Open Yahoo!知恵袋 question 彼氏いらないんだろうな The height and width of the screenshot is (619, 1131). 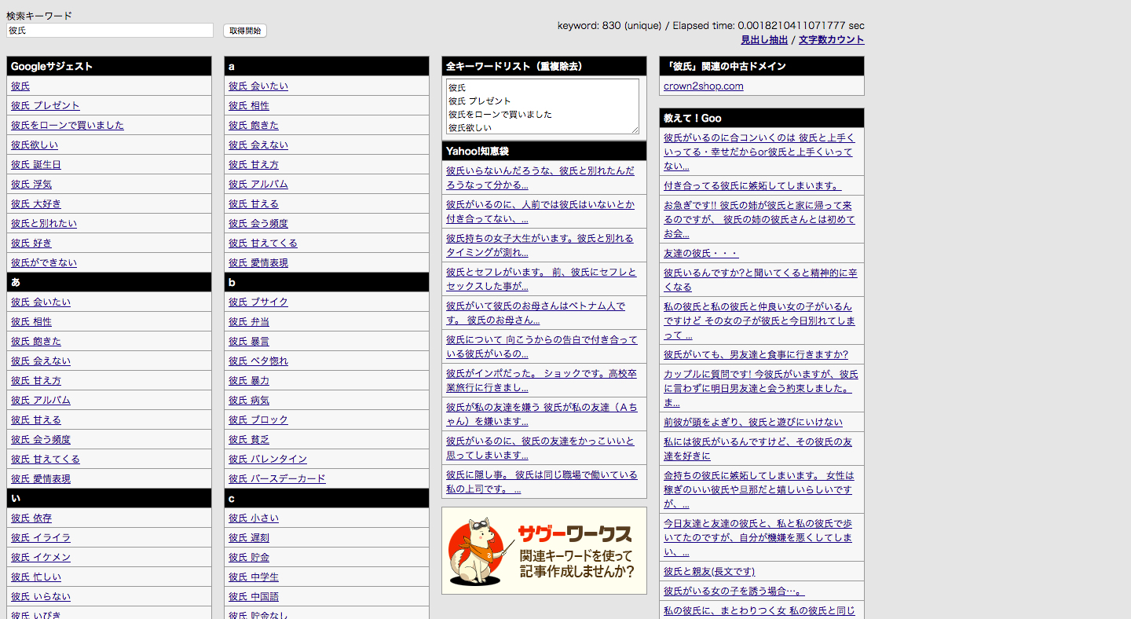click(x=540, y=178)
